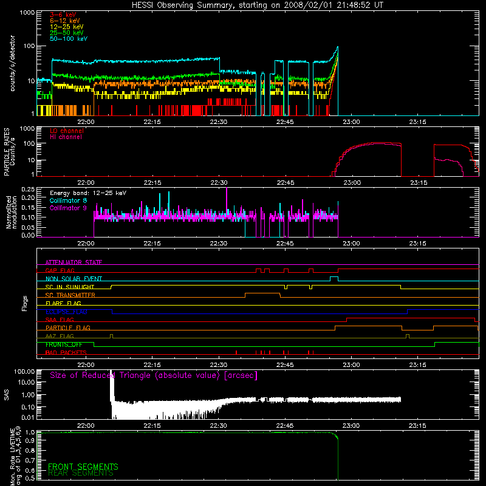Click the 'Energy band: 12-25 keV' label

[x=88, y=193]
